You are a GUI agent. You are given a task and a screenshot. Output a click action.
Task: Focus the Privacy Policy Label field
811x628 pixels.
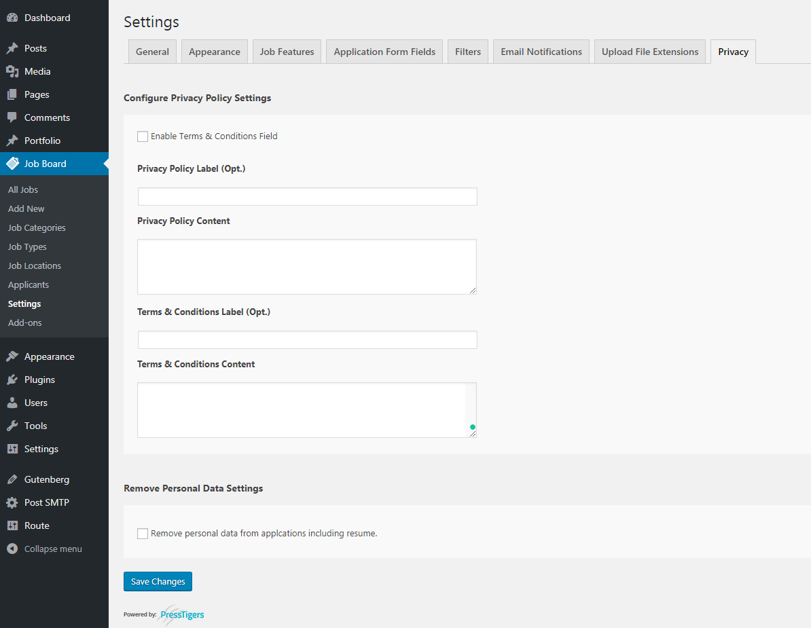coord(307,197)
